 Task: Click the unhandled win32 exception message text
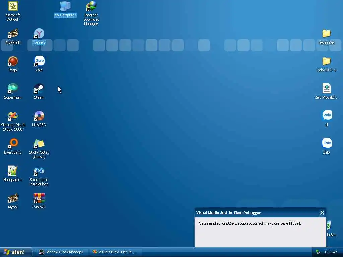coord(250,223)
